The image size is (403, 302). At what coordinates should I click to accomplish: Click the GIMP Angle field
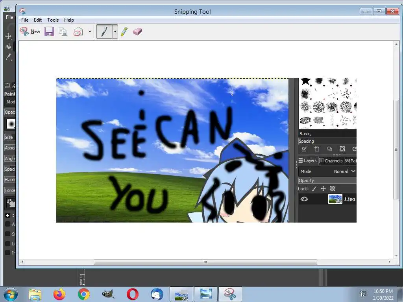click(x=10, y=158)
